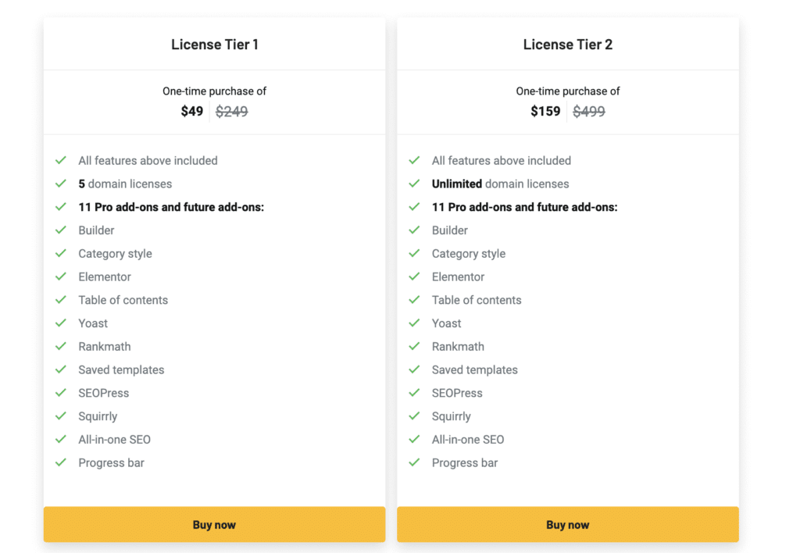Click the License Tier 2 heading
The width and height of the screenshot is (800, 553).
[568, 45]
